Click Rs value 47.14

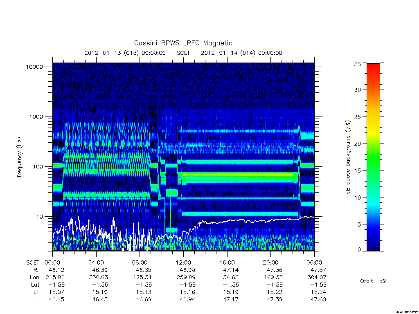pos(231,270)
